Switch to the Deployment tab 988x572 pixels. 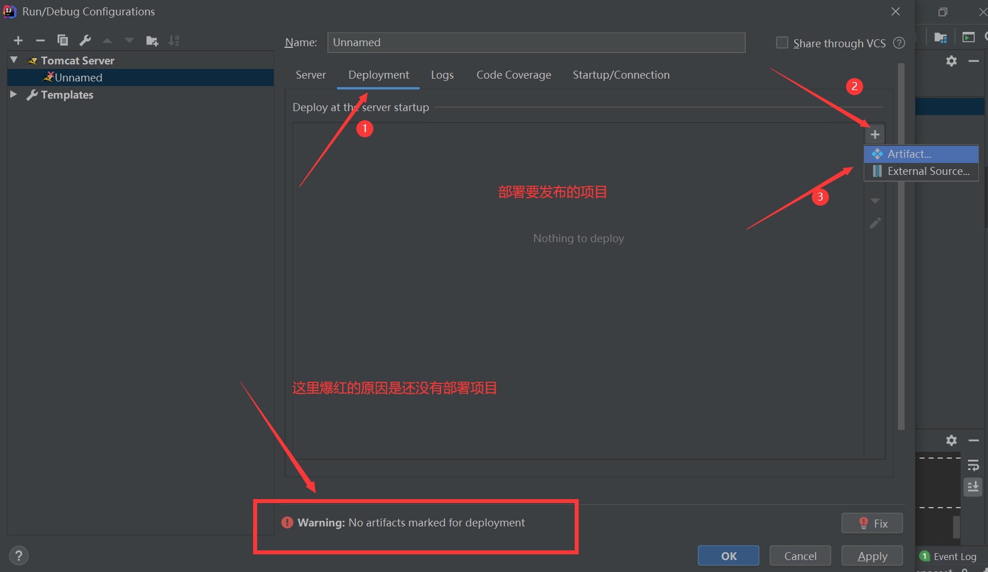pyautogui.click(x=379, y=75)
